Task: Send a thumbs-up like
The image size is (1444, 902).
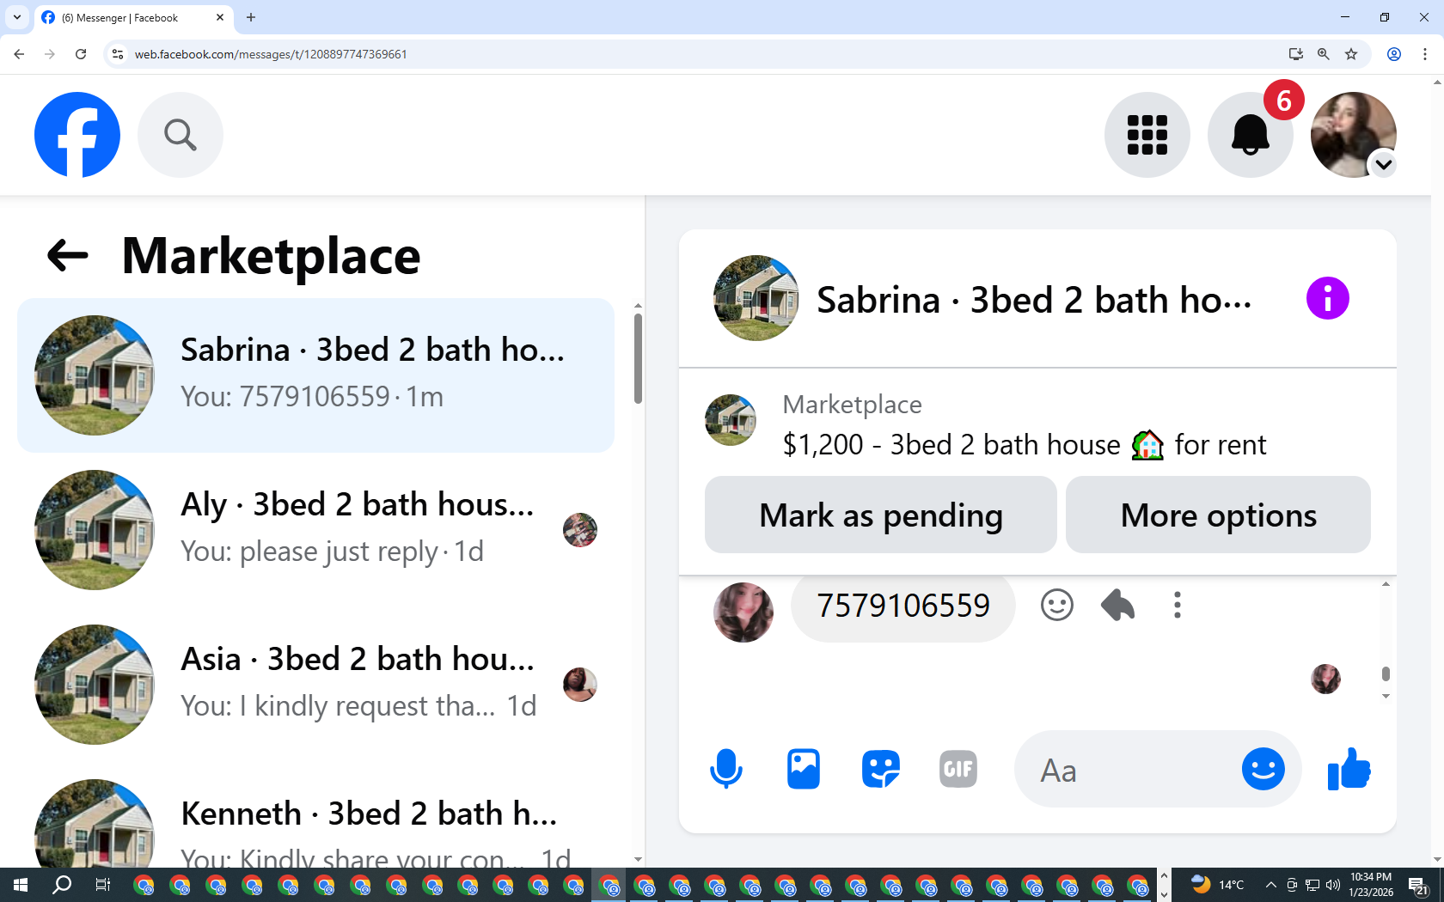Action: pyautogui.click(x=1349, y=769)
